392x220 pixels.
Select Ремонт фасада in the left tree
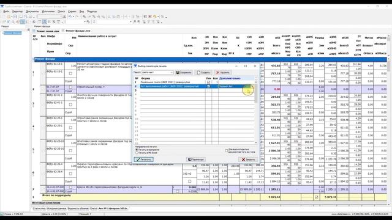(x=12, y=33)
